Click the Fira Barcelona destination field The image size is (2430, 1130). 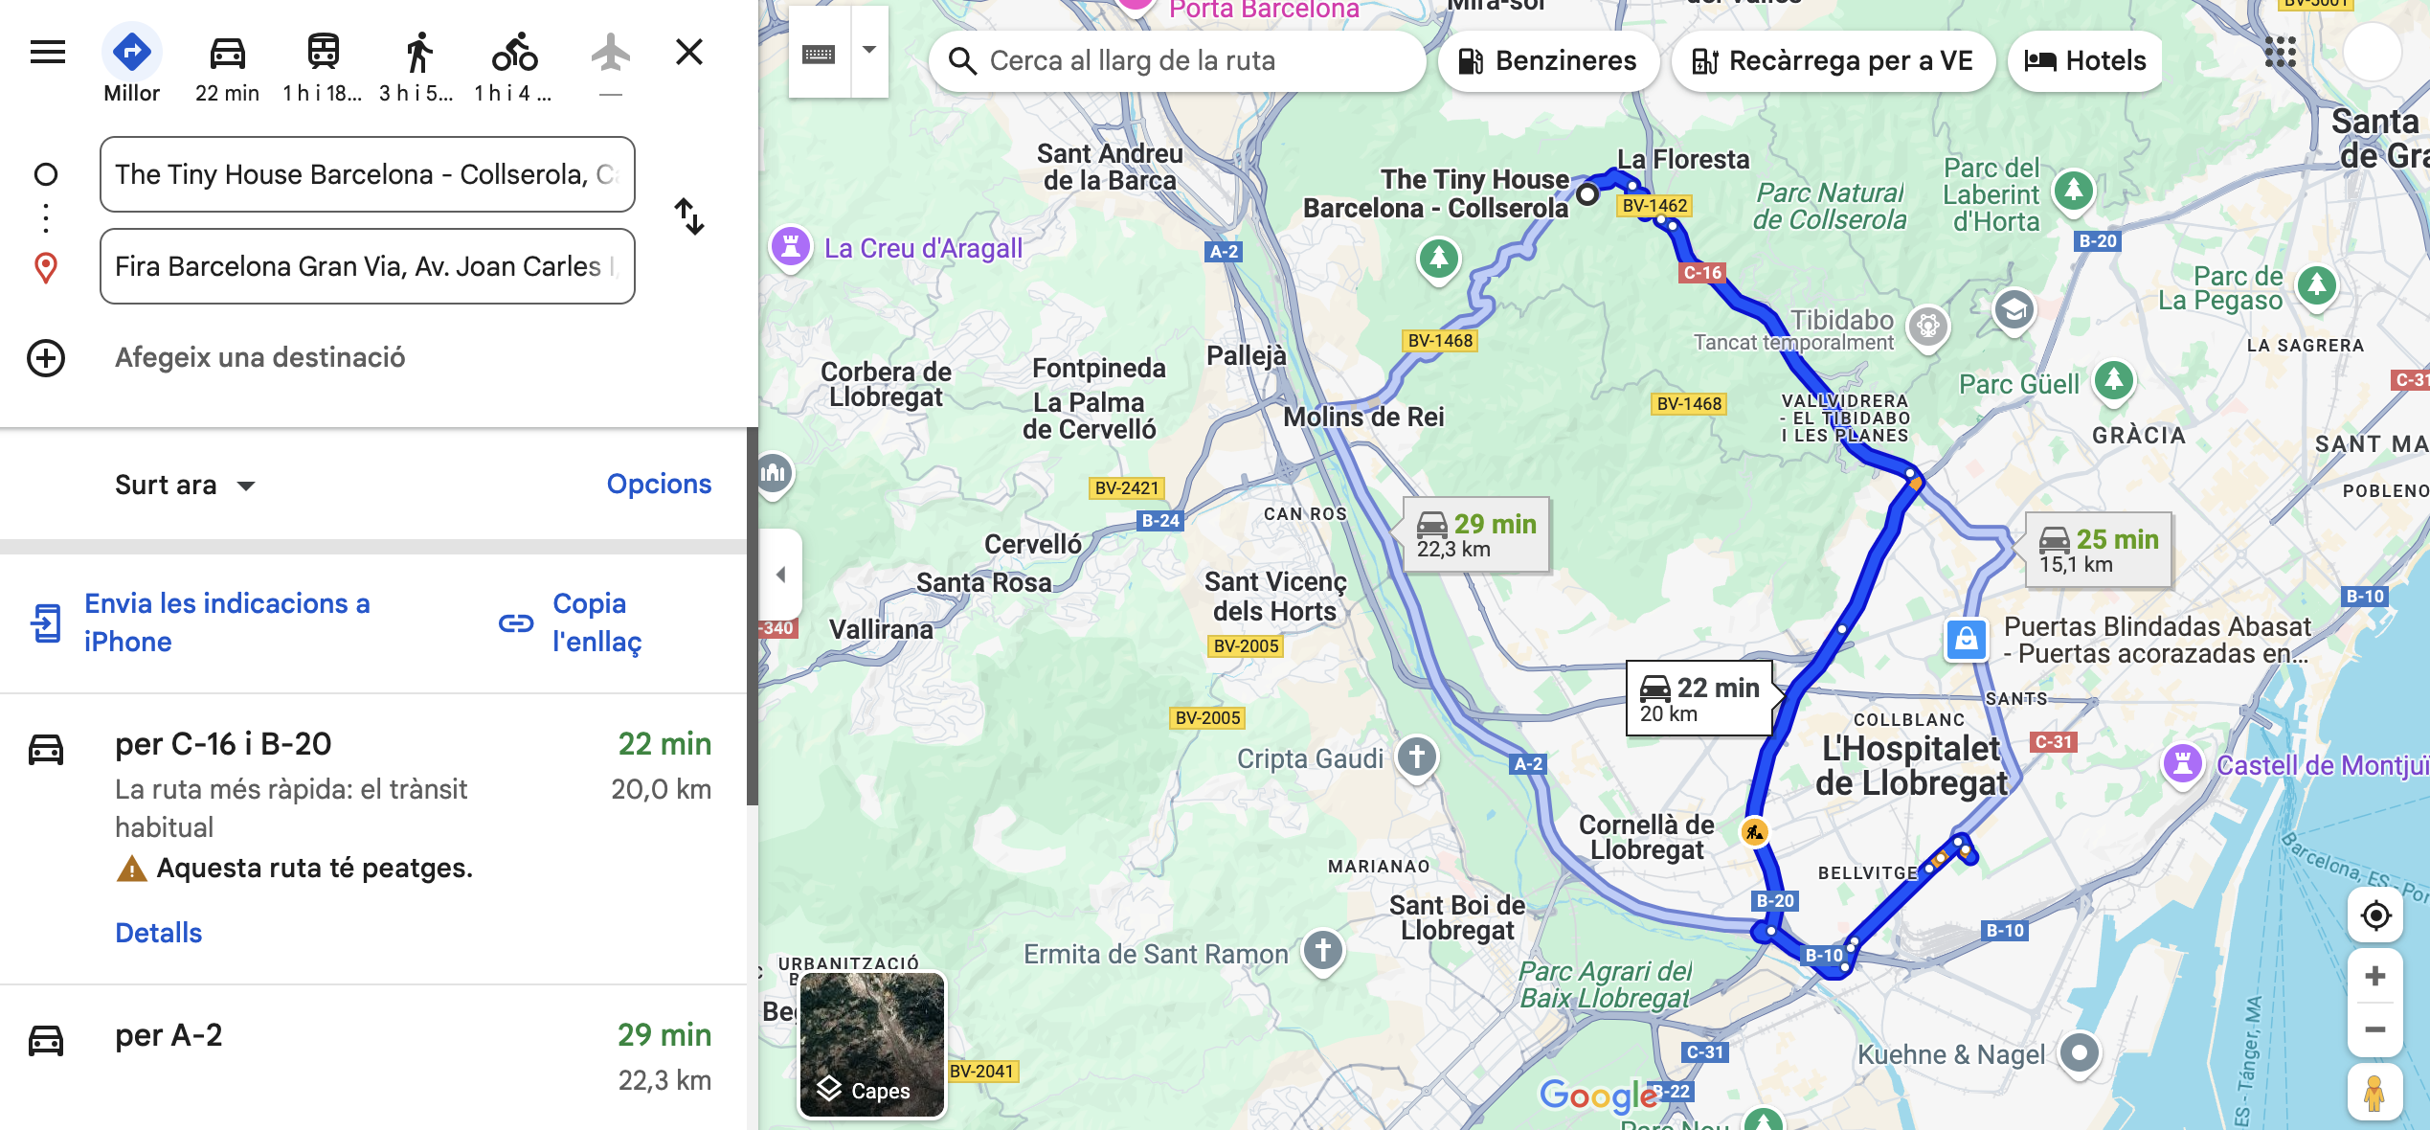tap(368, 266)
